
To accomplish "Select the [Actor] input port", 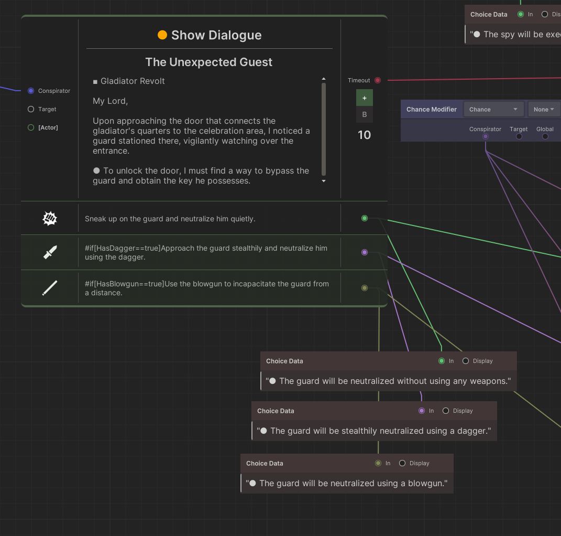I will [x=31, y=127].
